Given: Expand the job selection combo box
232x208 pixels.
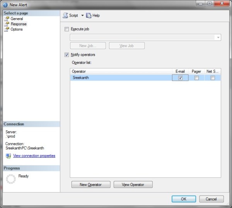Looking at the screenshot, I should click(218, 38).
